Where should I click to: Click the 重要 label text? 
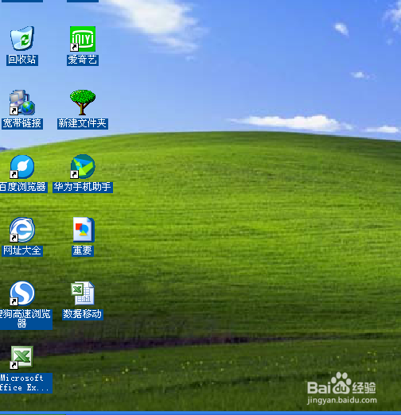(83, 251)
